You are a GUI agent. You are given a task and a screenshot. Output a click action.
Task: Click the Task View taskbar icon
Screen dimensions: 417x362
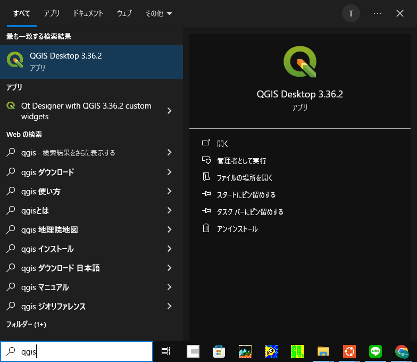[166, 351]
